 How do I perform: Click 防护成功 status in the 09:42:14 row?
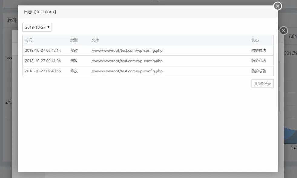tap(259, 51)
